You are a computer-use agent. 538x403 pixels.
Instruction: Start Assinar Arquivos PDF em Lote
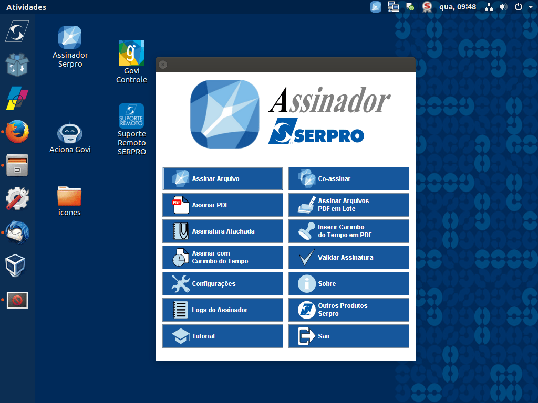coord(348,205)
